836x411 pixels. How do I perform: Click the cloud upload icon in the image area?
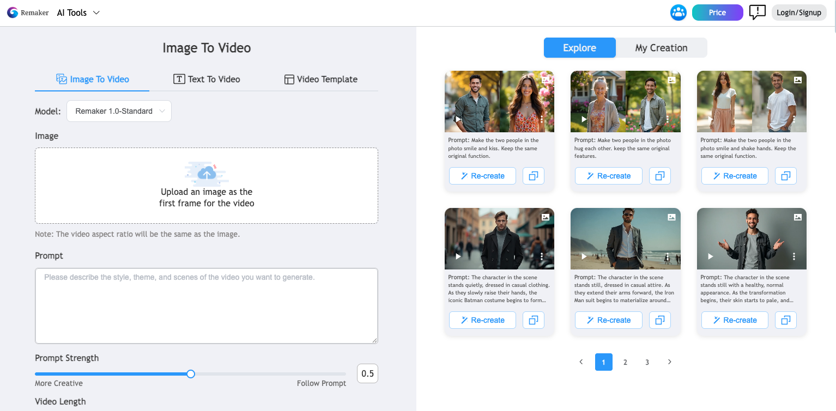tap(206, 173)
